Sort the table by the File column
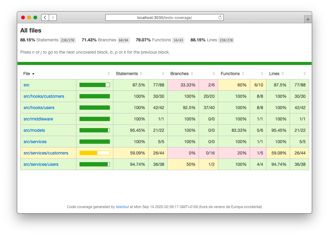 [x=29, y=74]
